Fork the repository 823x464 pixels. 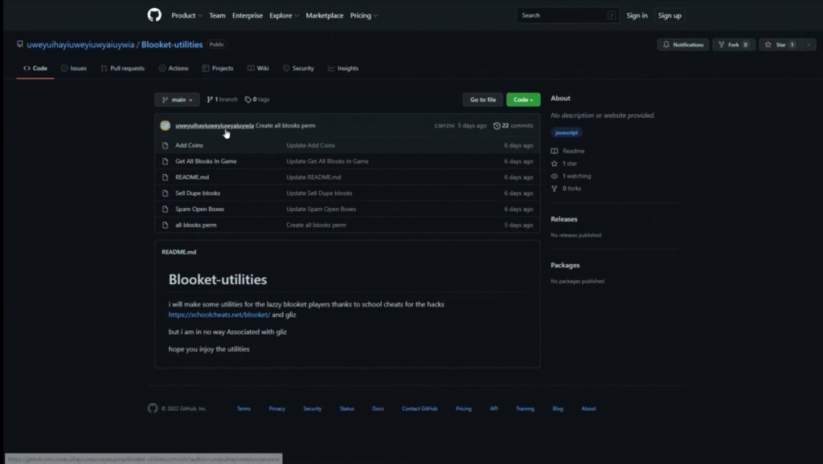point(733,45)
